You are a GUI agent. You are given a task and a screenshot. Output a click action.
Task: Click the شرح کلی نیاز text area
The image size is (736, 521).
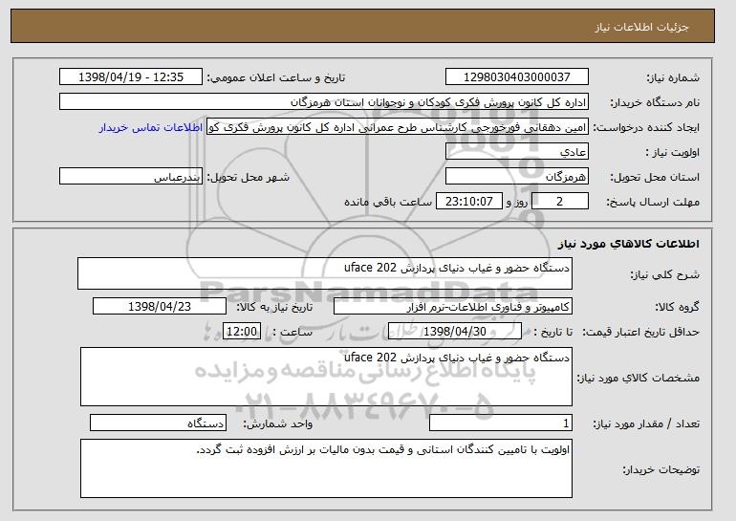coord(325,273)
